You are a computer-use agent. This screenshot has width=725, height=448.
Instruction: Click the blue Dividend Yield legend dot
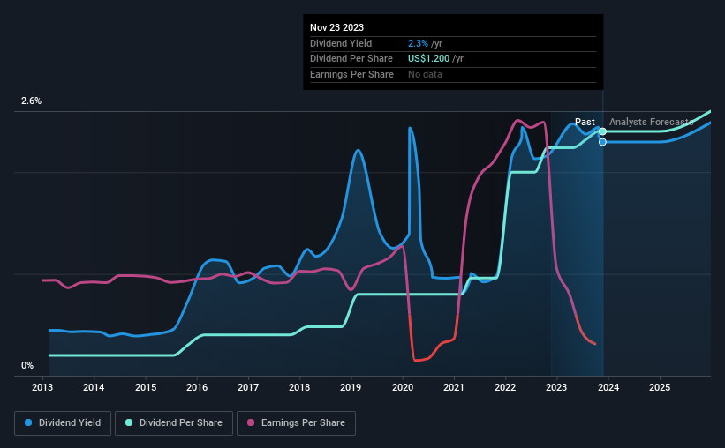(x=28, y=422)
